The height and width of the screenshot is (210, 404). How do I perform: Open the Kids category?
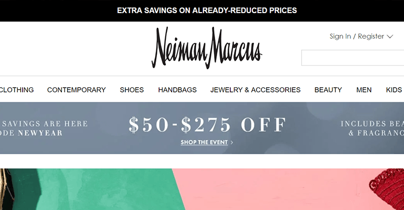coord(394,90)
